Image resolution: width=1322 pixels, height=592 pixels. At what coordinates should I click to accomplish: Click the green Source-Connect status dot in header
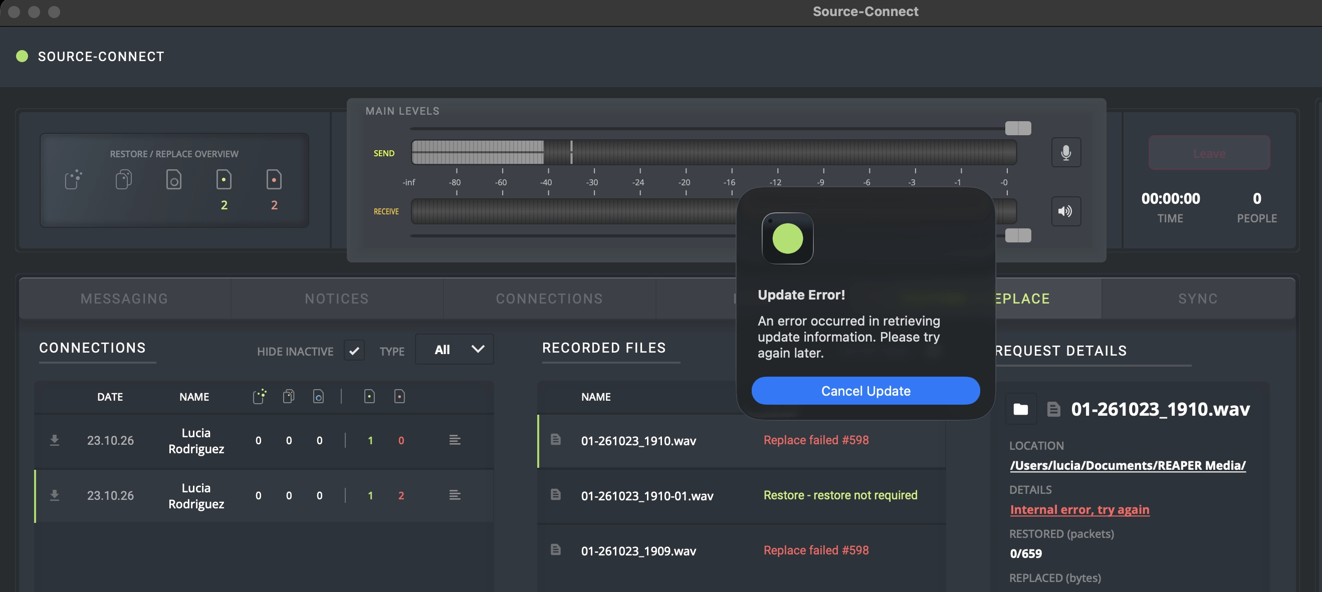click(x=22, y=56)
